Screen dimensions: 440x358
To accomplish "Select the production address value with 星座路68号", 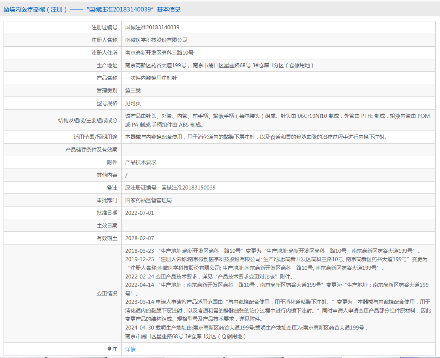I will point(220,66).
